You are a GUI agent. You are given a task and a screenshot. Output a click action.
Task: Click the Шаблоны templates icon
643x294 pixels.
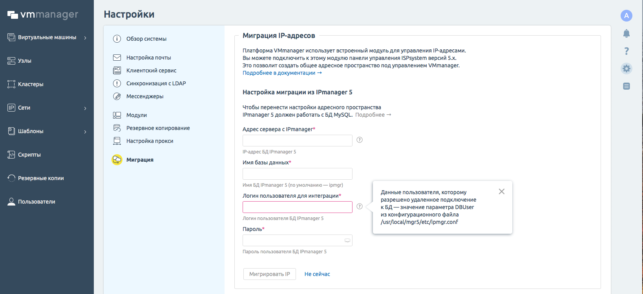click(11, 131)
